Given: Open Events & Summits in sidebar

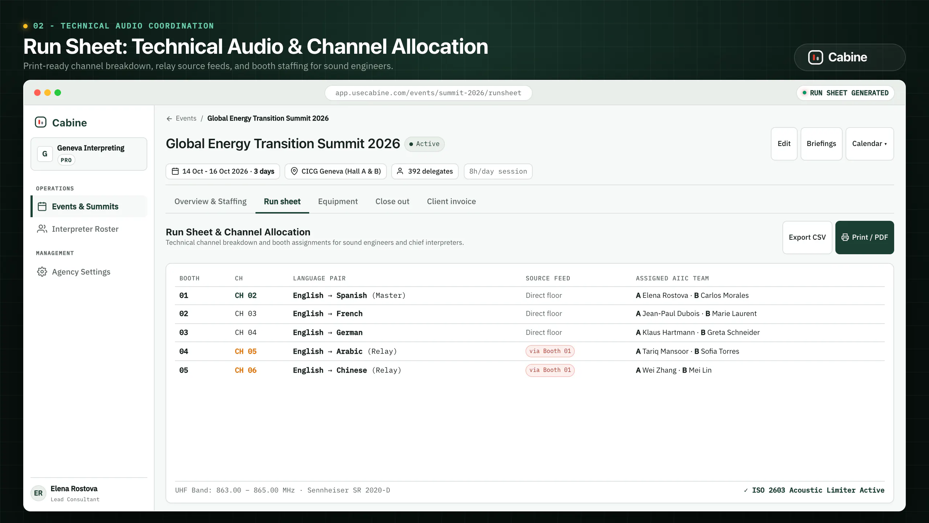Looking at the screenshot, I should tap(89, 206).
